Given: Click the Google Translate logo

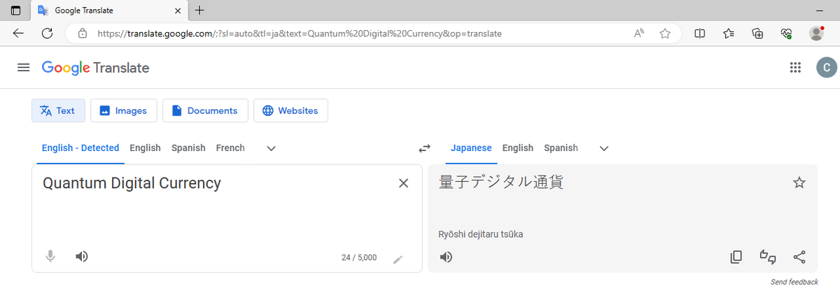Looking at the screenshot, I should [x=95, y=68].
